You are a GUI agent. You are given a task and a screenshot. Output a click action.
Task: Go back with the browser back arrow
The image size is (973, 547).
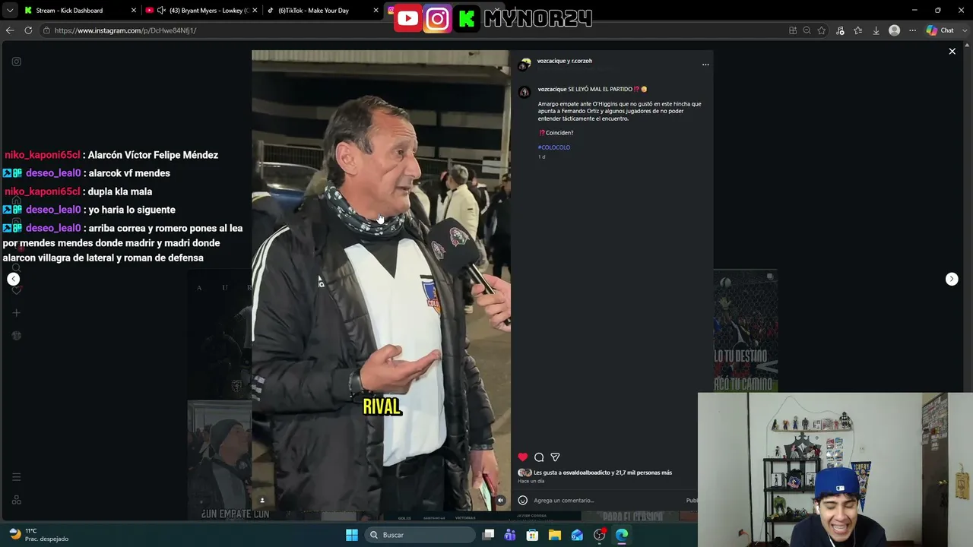10,30
